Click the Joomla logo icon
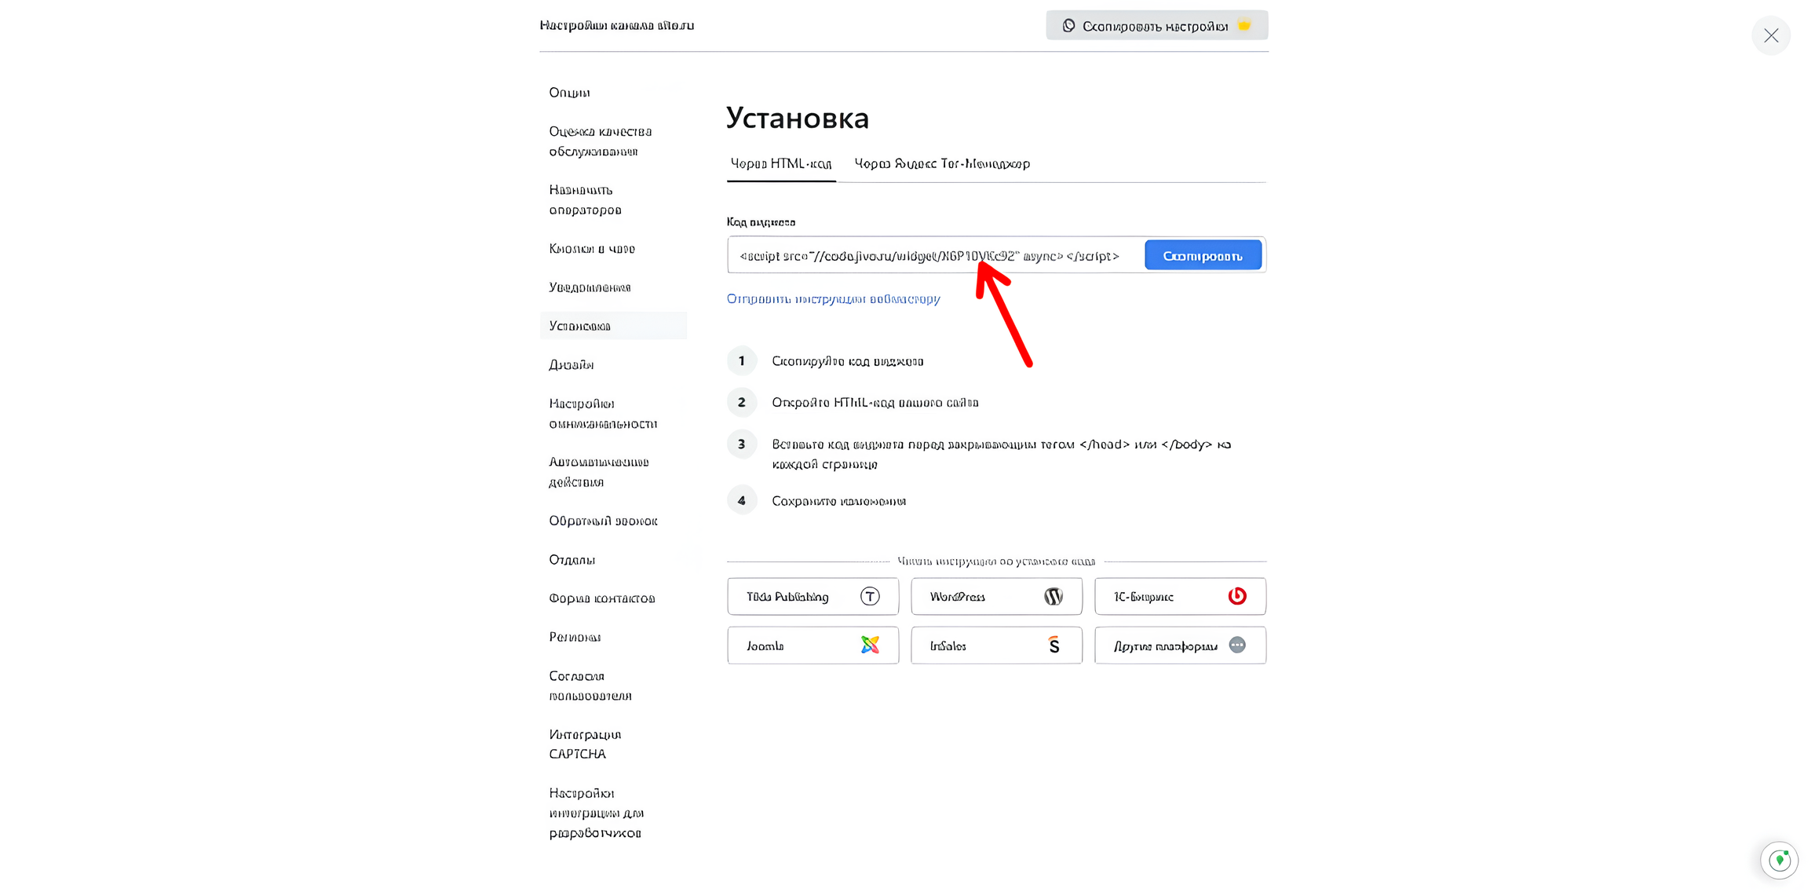The width and height of the screenshot is (1815, 892). (x=870, y=645)
